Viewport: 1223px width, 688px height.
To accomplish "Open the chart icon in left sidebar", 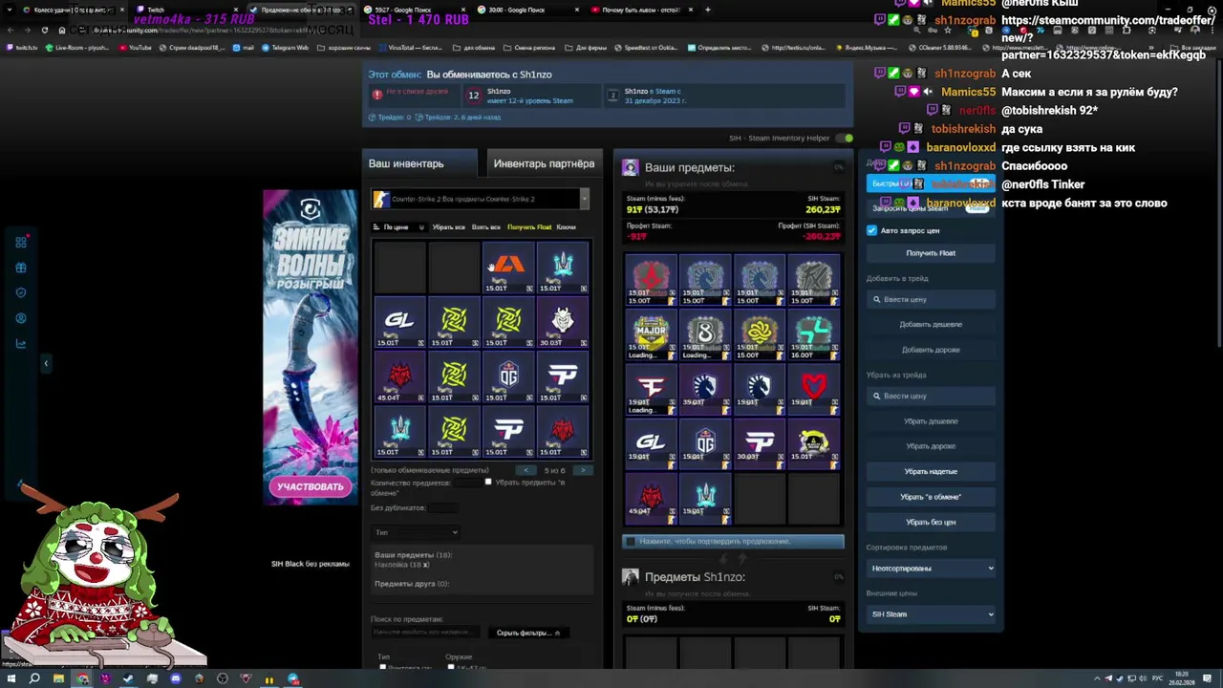I will coord(21,344).
